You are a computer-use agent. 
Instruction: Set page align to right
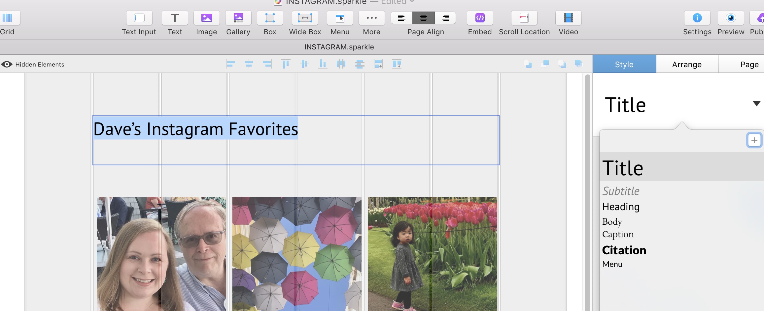445,18
